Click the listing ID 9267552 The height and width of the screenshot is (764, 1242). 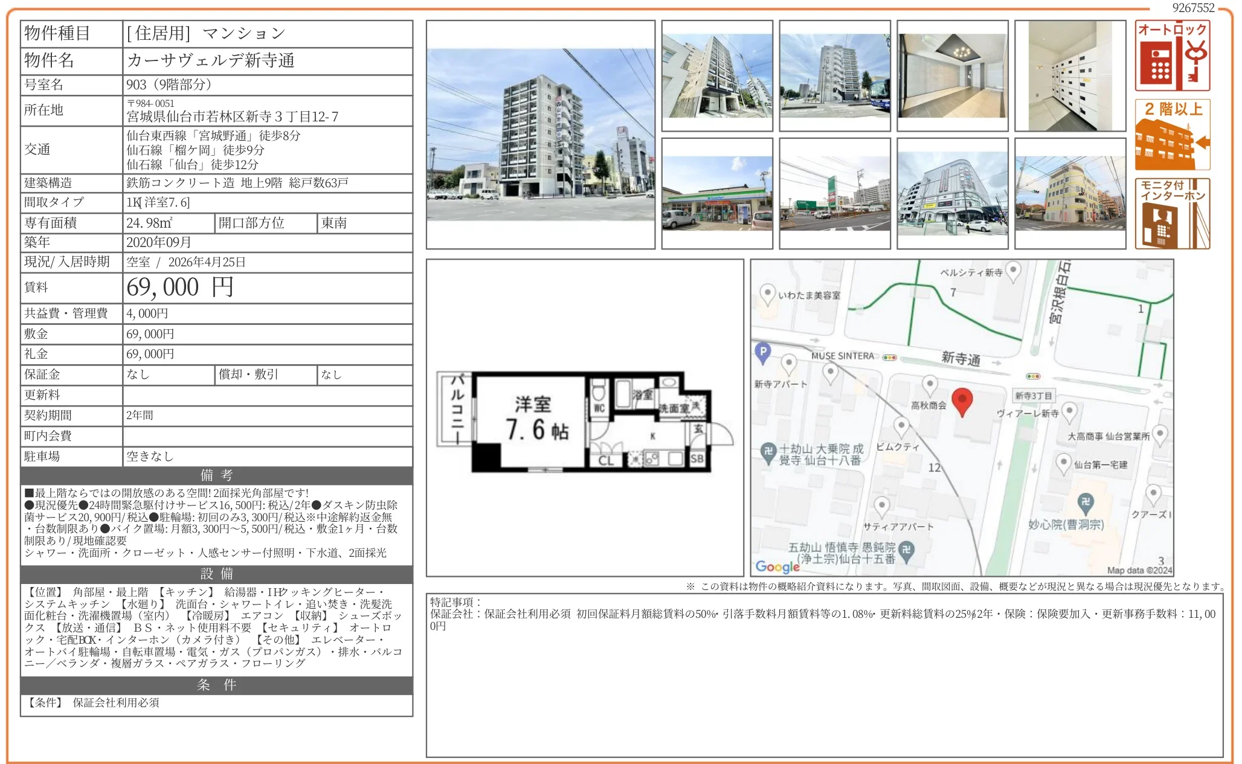click(x=1193, y=7)
